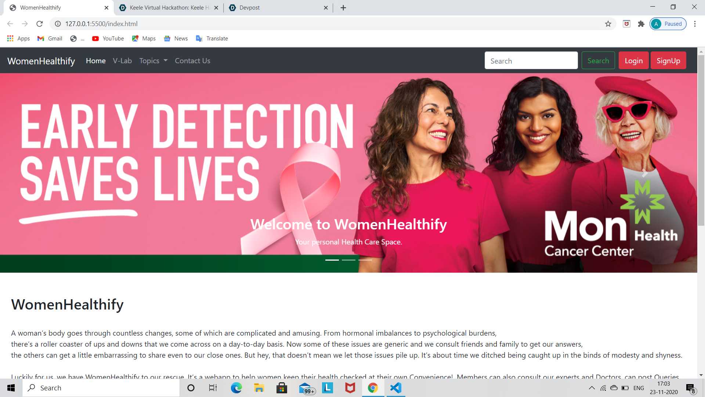Open the Chrome three-dot menu
This screenshot has height=397, width=705.
[695, 24]
